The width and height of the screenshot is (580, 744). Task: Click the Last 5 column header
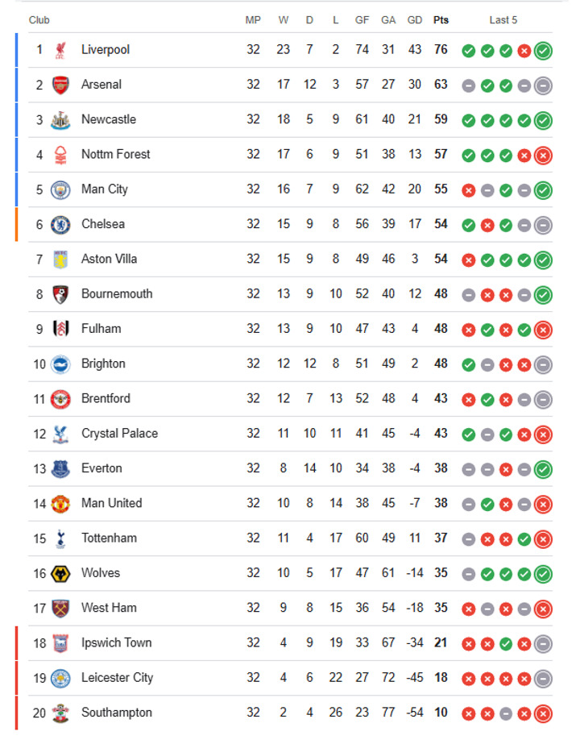pos(503,20)
